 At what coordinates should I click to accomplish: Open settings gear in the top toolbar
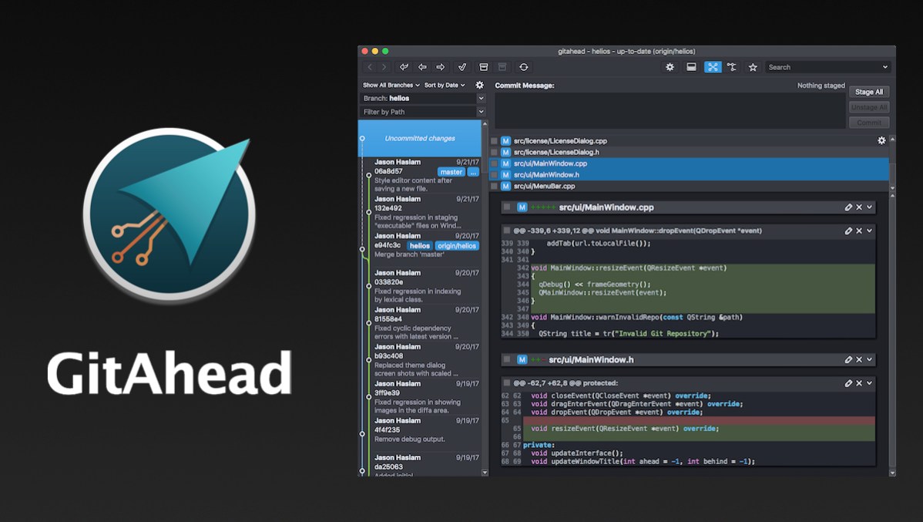[670, 67]
